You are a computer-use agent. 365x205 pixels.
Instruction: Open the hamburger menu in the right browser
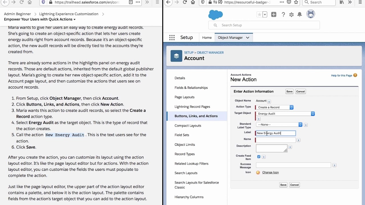coord(360,2)
